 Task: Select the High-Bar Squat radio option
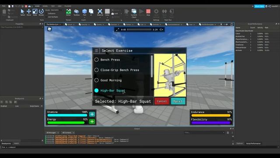pyautogui.click(x=96, y=90)
